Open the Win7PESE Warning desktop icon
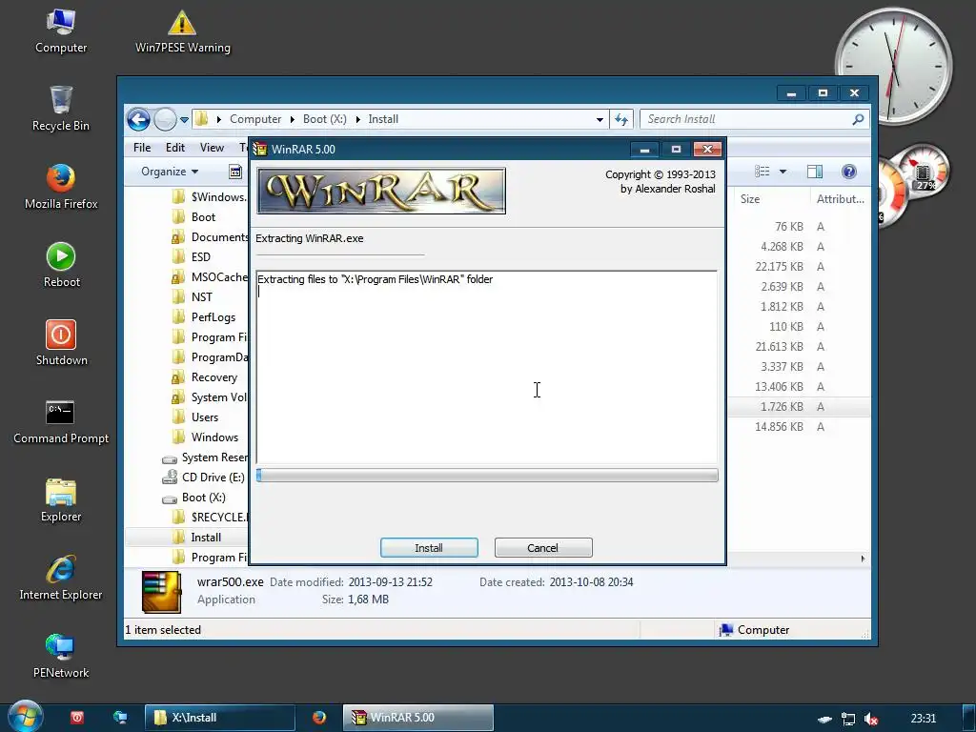 (x=182, y=31)
